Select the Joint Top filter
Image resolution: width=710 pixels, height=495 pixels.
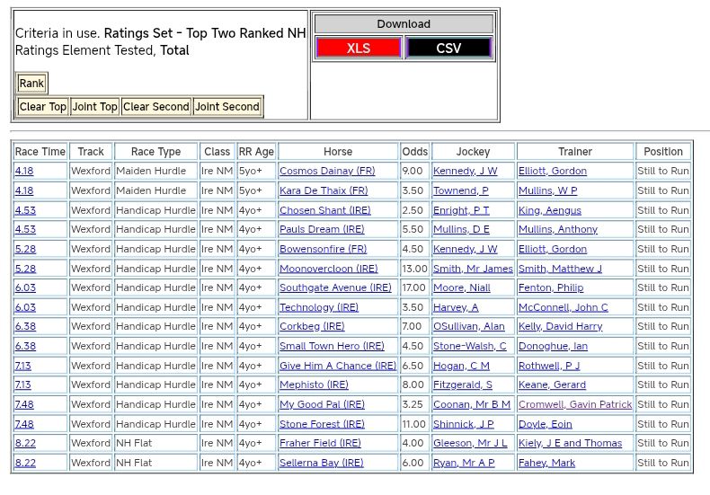[95, 107]
